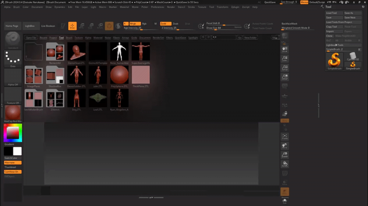
Task: Click the AAHalf icon
Action: 284,77
